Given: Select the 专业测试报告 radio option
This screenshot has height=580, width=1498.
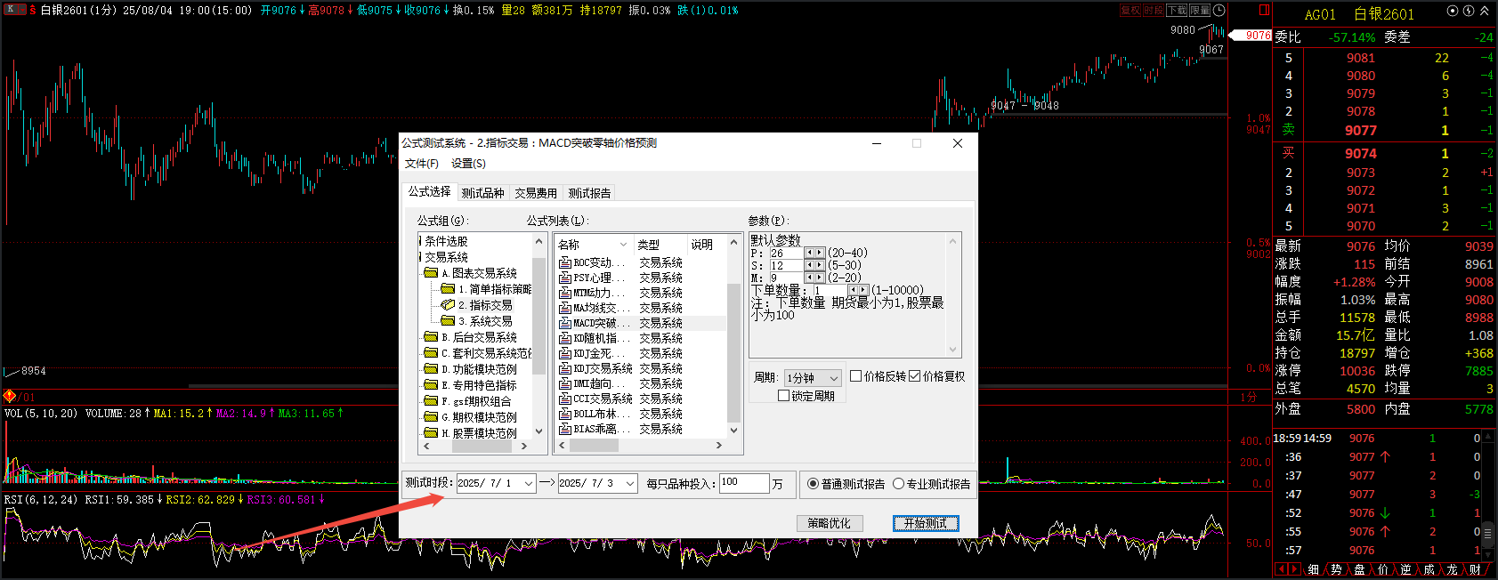Looking at the screenshot, I should click(898, 484).
